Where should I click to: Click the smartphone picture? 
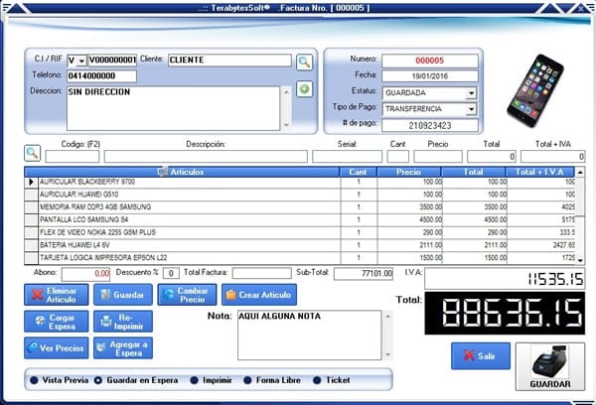click(x=535, y=90)
